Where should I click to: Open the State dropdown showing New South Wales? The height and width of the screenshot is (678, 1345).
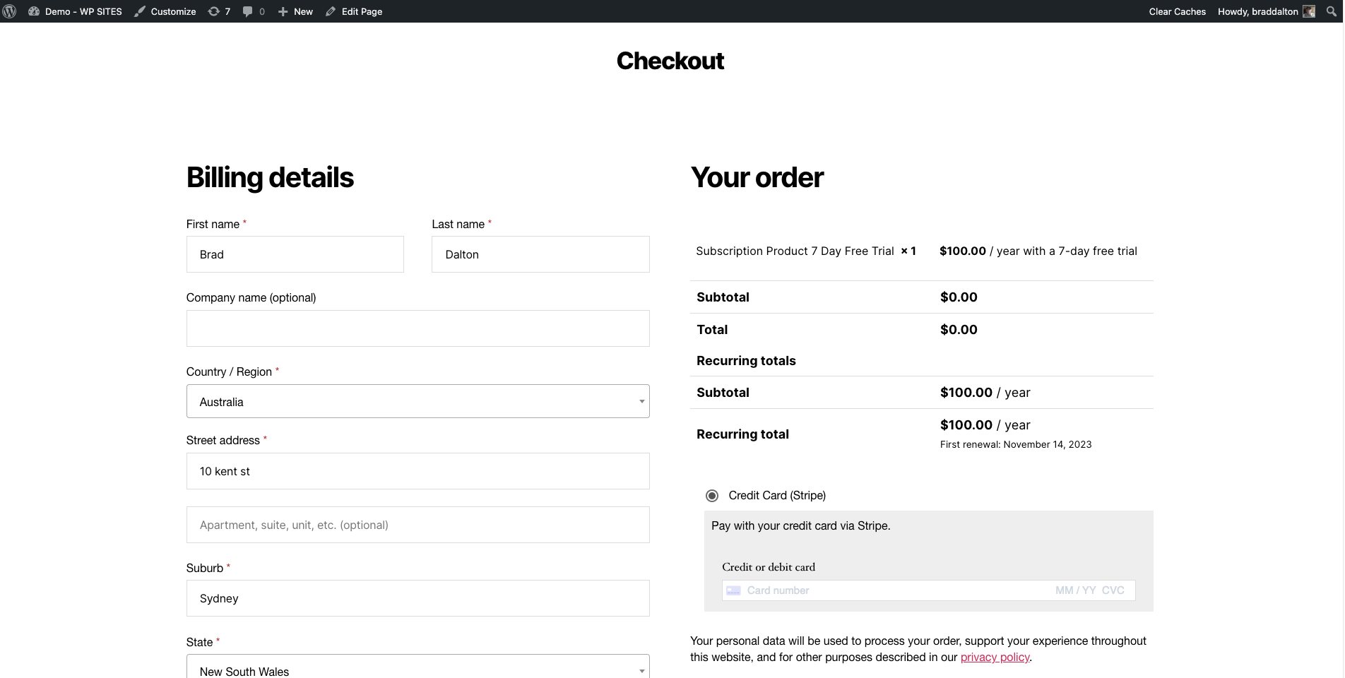pos(417,670)
